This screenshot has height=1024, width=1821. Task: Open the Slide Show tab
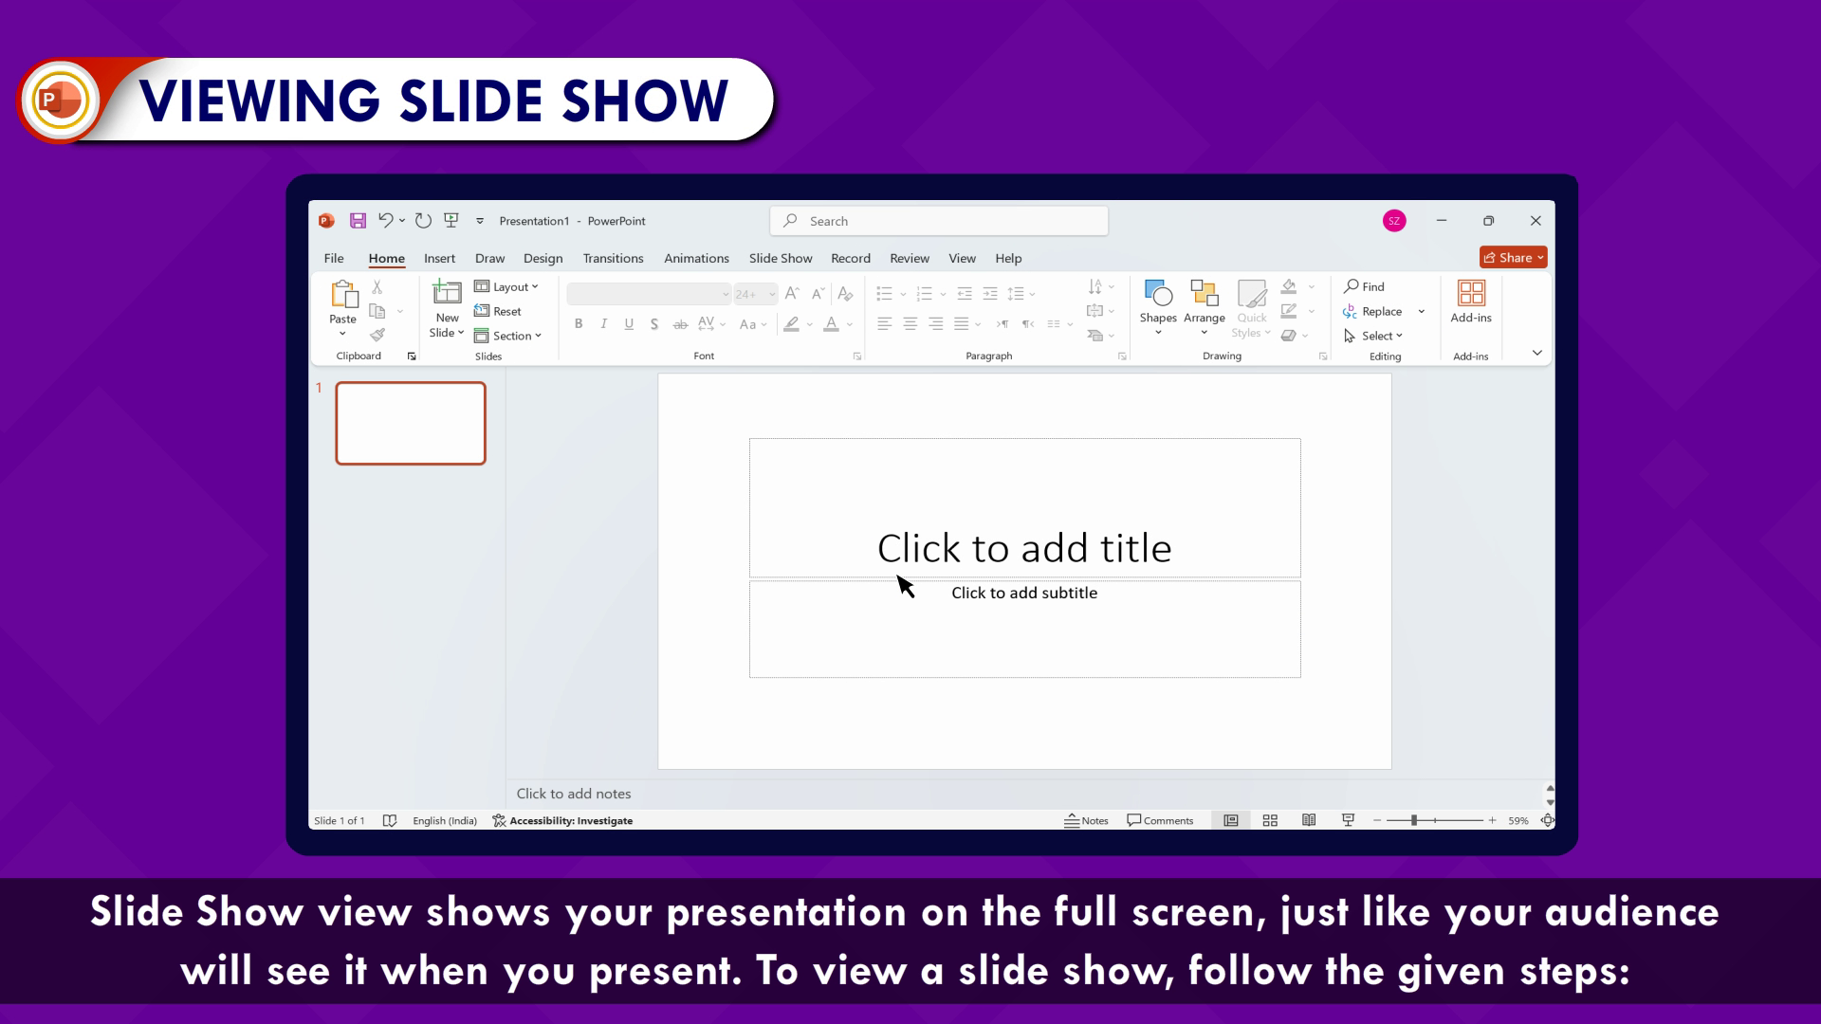pos(780,258)
